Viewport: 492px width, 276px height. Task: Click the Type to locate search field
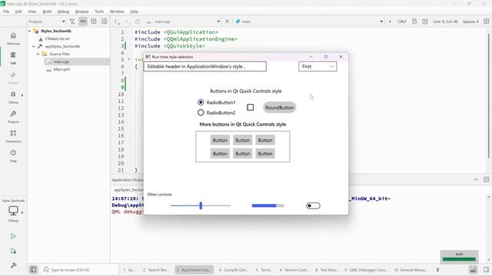click(x=80, y=269)
